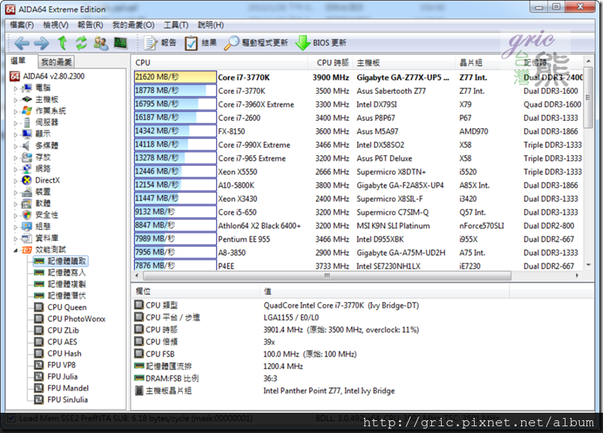Open the 報告(R) menu
The image size is (603, 433).
point(90,25)
